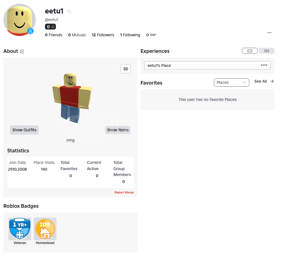Open eetu1's Place three-square menu

click(264, 65)
